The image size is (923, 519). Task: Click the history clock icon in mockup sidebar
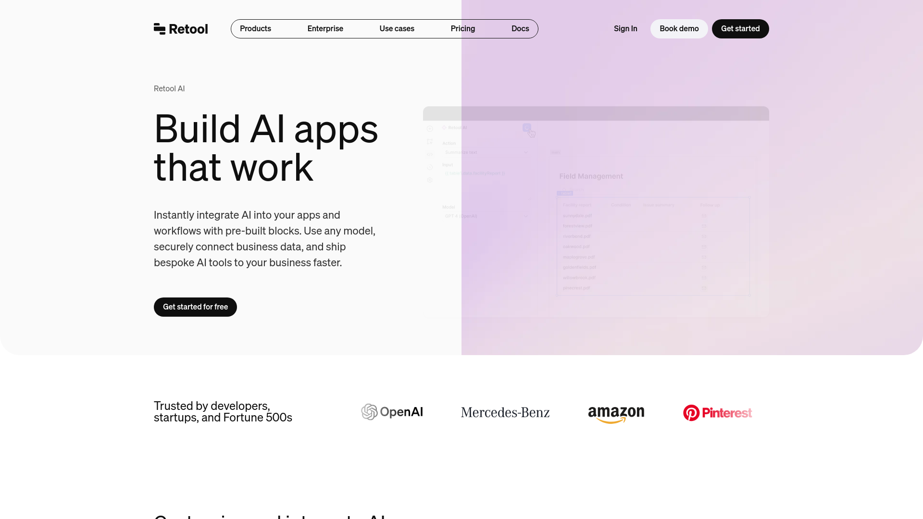[430, 167]
